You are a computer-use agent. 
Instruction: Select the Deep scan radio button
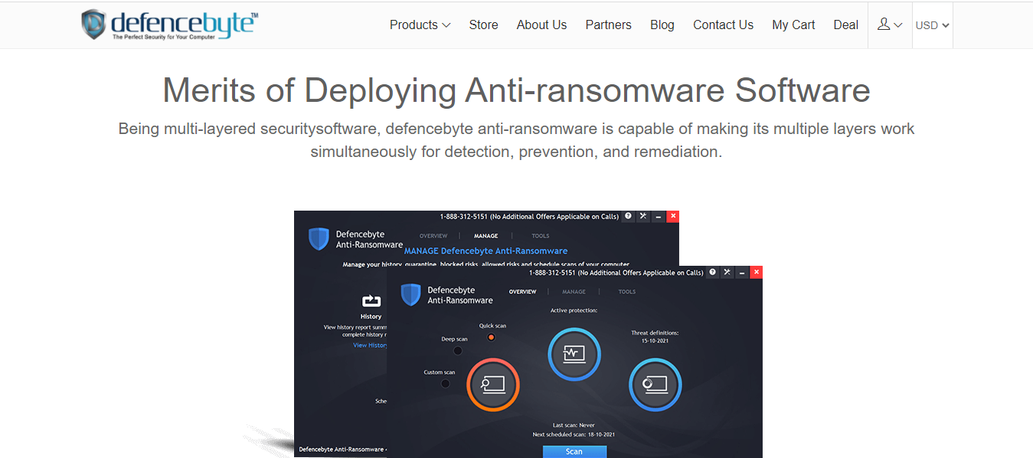(458, 351)
